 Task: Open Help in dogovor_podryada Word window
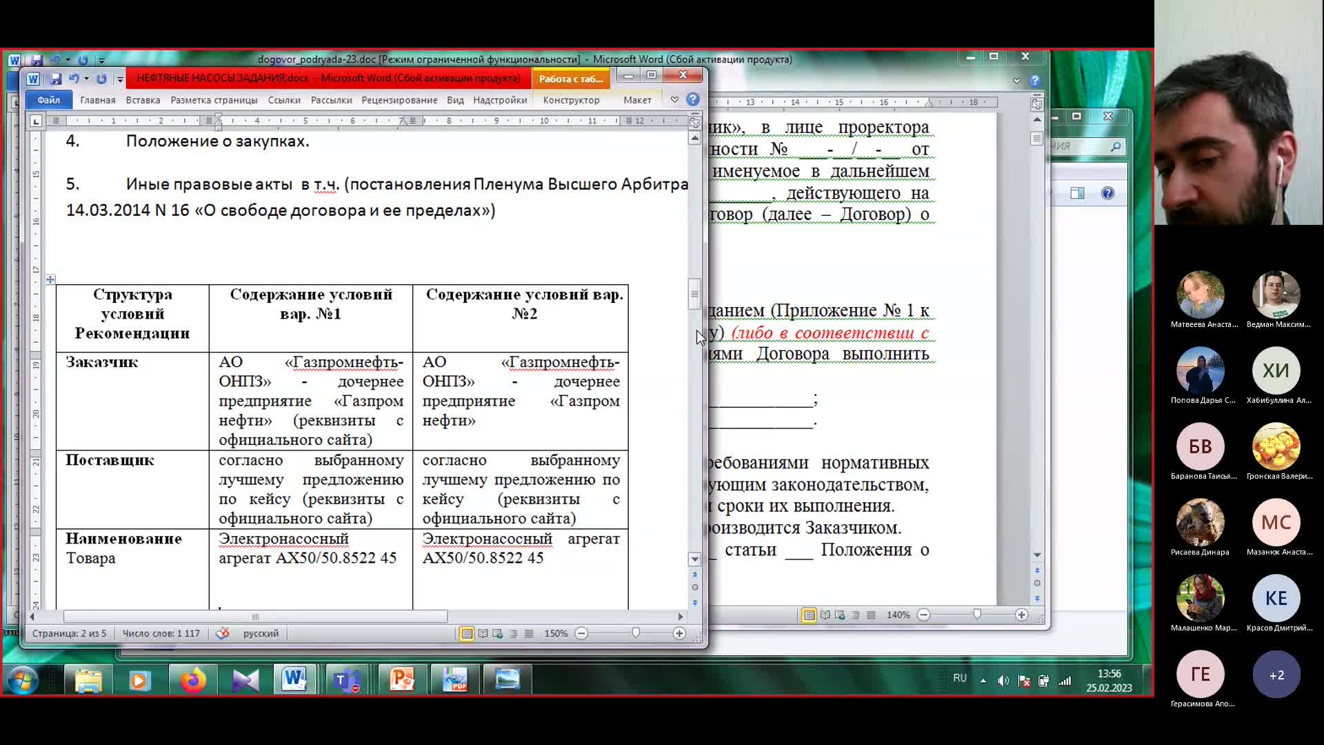point(1034,81)
